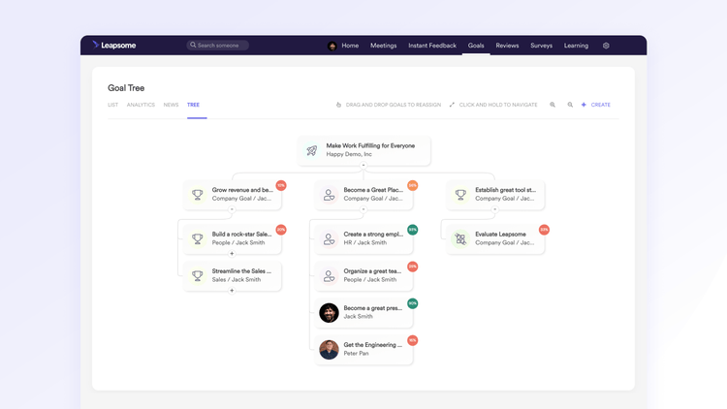
Task: Click the trophy icon on Establish great tool card
Action: pyautogui.click(x=460, y=195)
